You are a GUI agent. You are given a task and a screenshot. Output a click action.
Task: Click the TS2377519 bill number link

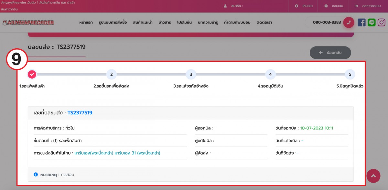click(80, 113)
